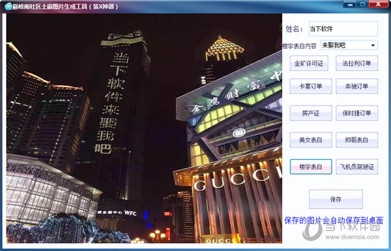
Task: Generate the 房产证 image
Action: point(311,113)
